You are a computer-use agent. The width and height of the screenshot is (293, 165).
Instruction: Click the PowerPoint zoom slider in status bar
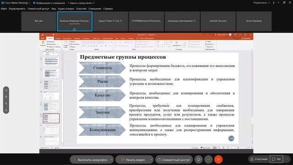click(x=238, y=148)
